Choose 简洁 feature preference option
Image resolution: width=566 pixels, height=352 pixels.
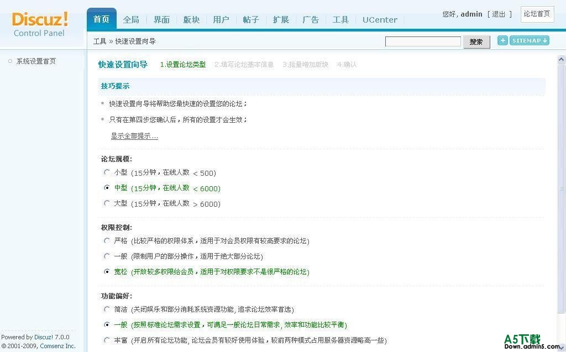pos(107,309)
